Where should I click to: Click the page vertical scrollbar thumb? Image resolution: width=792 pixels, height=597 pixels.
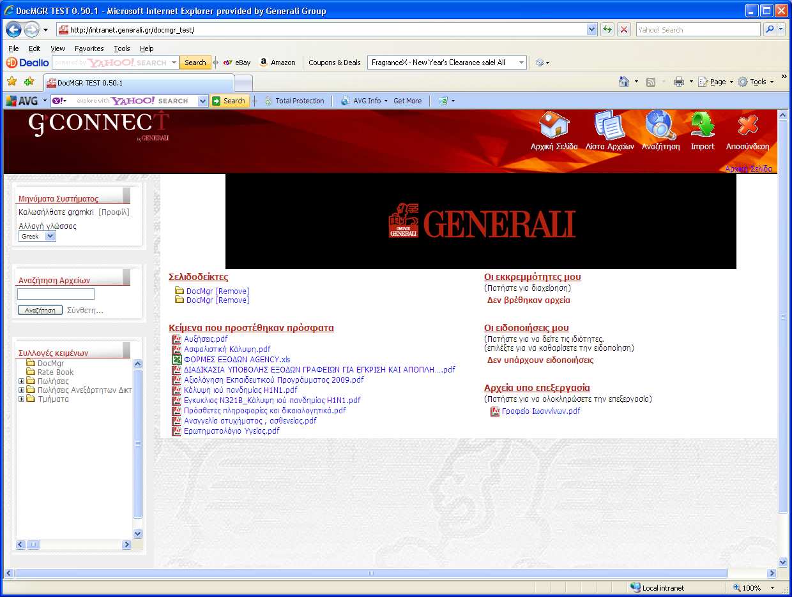[783, 317]
